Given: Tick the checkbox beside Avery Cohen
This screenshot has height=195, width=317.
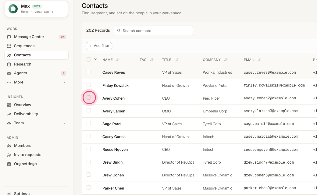Looking at the screenshot, I should tap(89, 97).
